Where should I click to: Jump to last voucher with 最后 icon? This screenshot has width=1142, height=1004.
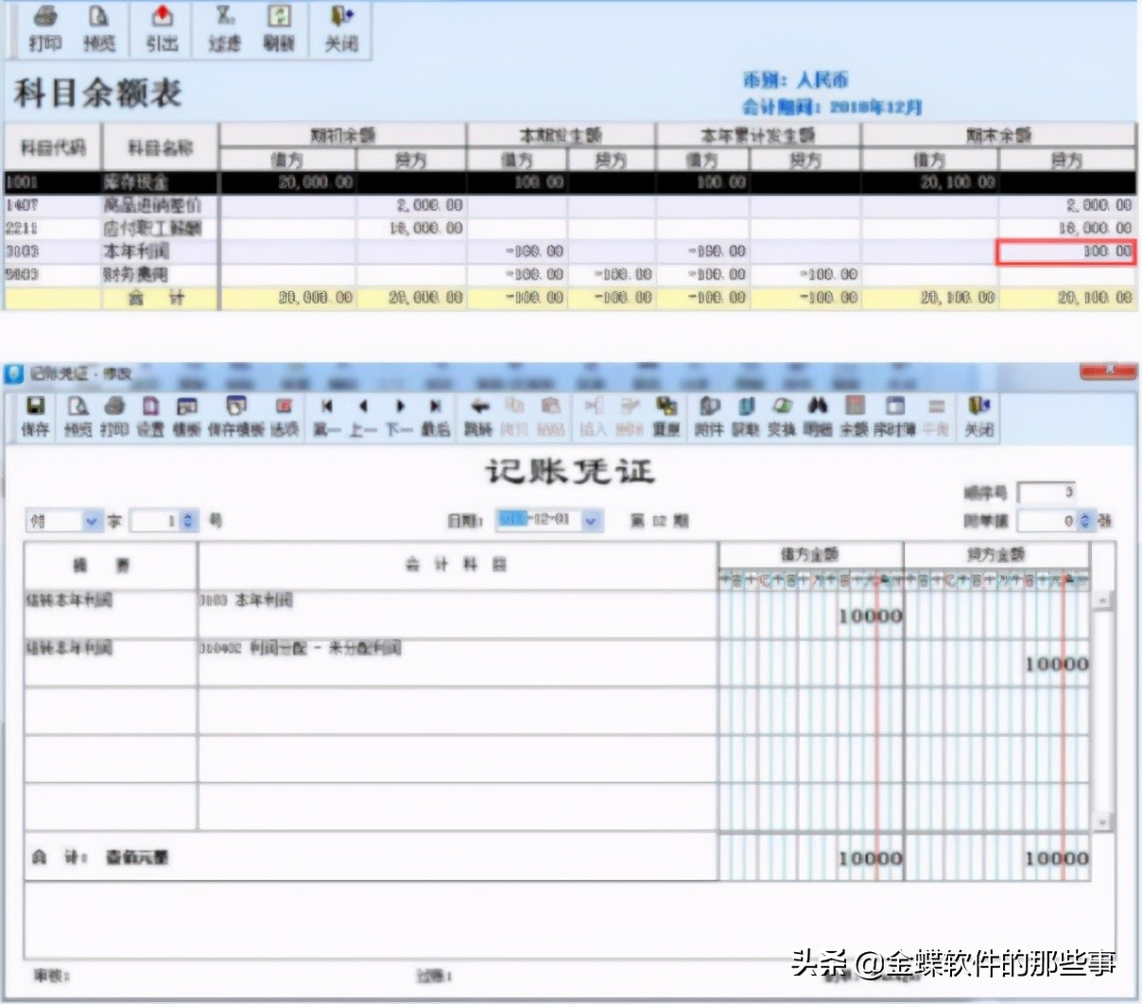435,416
